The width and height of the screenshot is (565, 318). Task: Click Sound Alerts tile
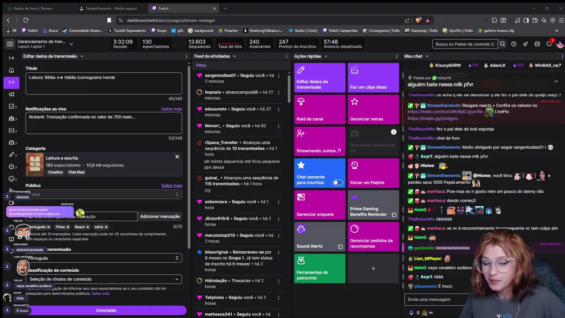(x=320, y=237)
